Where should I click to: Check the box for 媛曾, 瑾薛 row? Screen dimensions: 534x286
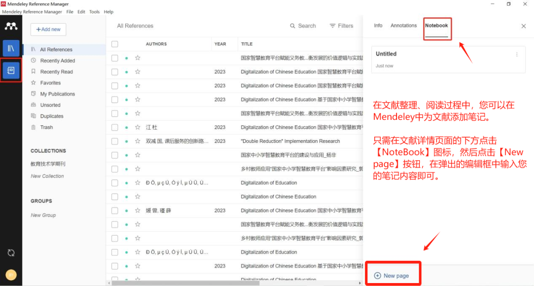pyautogui.click(x=115, y=210)
